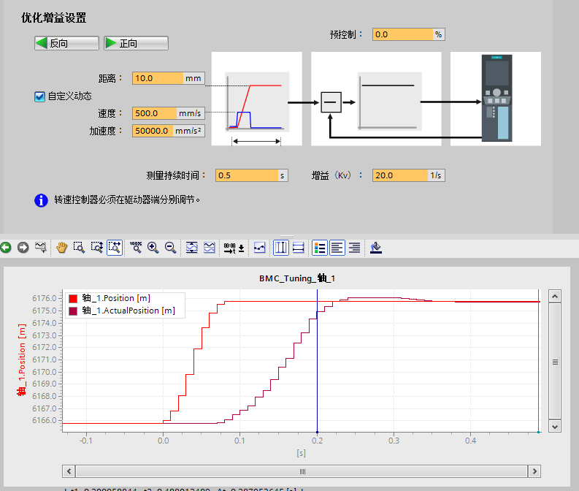Click the 轴_1.Position red legend swatch
Viewport: 579px width, 491px height.
(73, 299)
